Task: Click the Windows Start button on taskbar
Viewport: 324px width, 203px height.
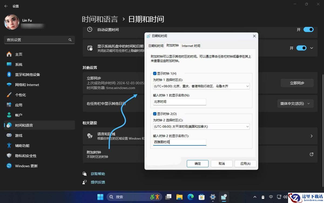Action: tap(100, 197)
